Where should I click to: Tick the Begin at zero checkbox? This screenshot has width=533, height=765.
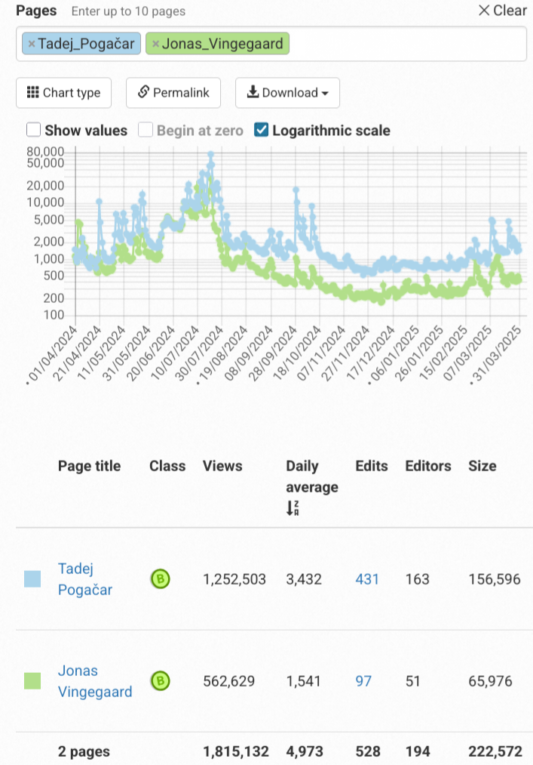[x=146, y=130]
